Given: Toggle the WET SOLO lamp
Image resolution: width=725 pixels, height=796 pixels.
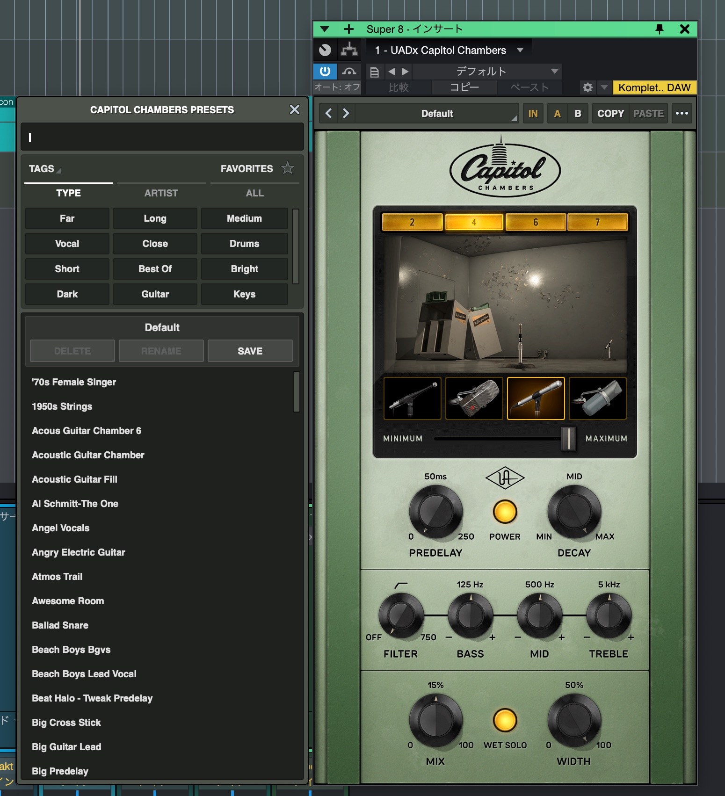Looking at the screenshot, I should pyautogui.click(x=505, y=720).
